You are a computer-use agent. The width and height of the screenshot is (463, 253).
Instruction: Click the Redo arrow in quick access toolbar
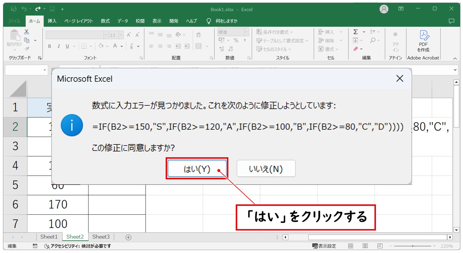[38, 9]
